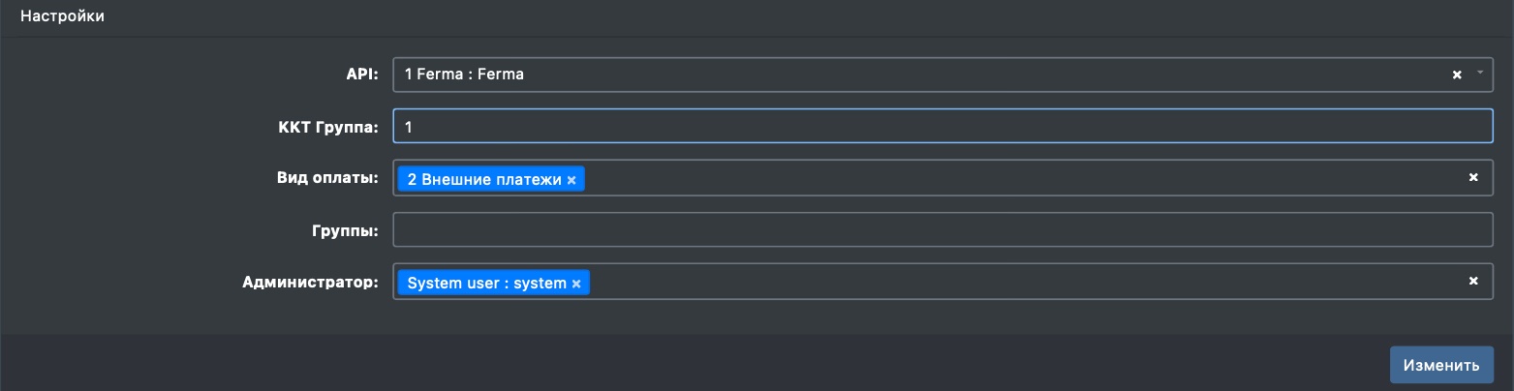Click the "ККТ Группа:" label
The image size is (1514, 391).
329,126
